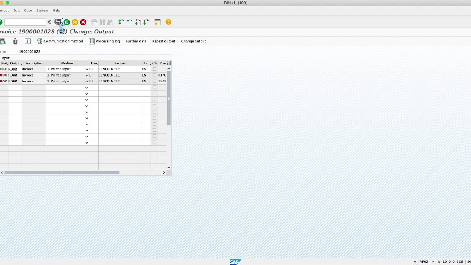Open the Help menu

point(56,10)
